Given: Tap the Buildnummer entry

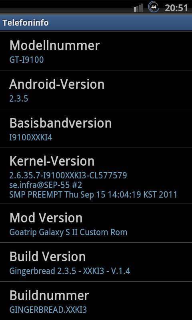Looking at the screenshot, I should pos(96,301).
